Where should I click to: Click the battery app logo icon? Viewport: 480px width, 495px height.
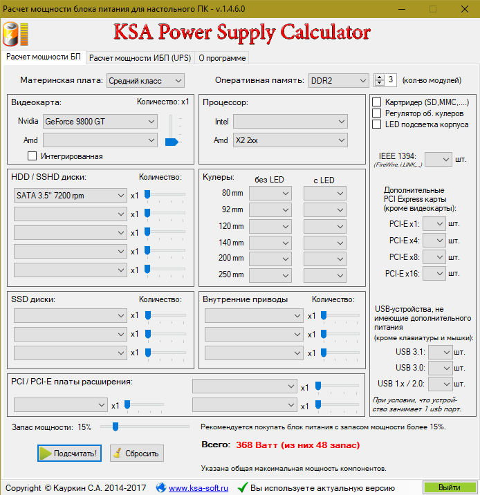coord(15,34)
